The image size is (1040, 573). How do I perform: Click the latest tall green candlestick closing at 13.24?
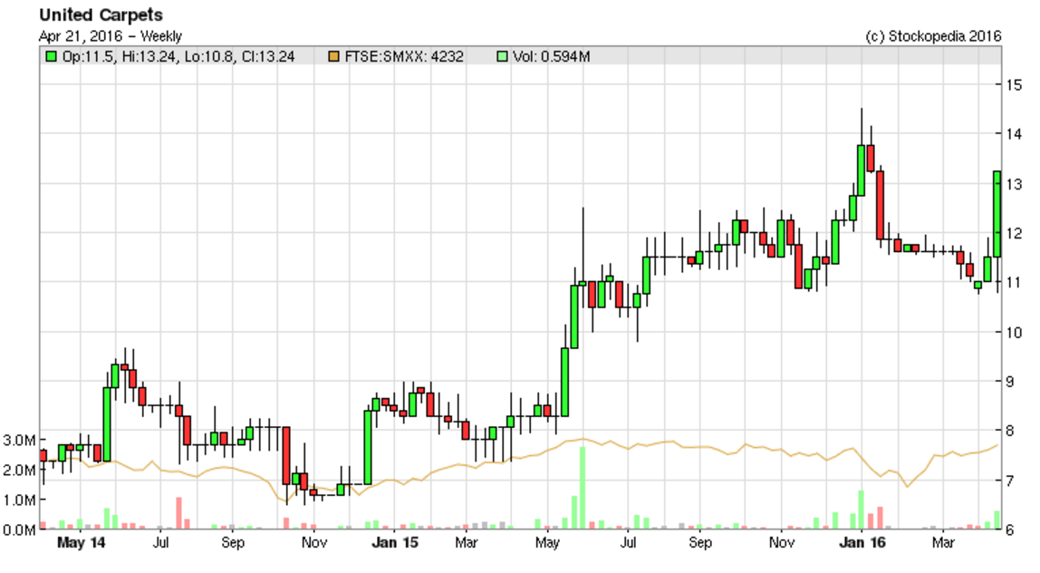[997, 215]
